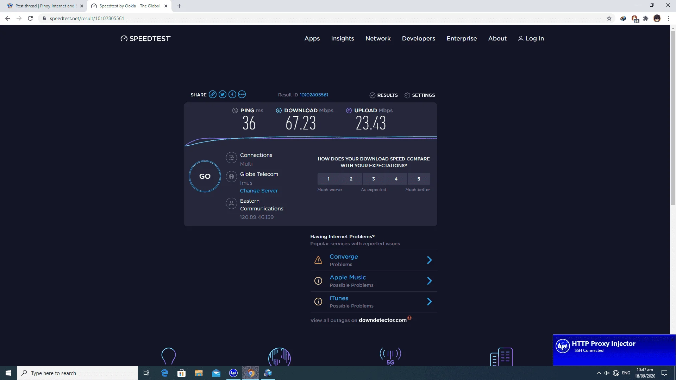Click Change Server link
This screenshot has height=380, width=676.
[x=259, y=191]
